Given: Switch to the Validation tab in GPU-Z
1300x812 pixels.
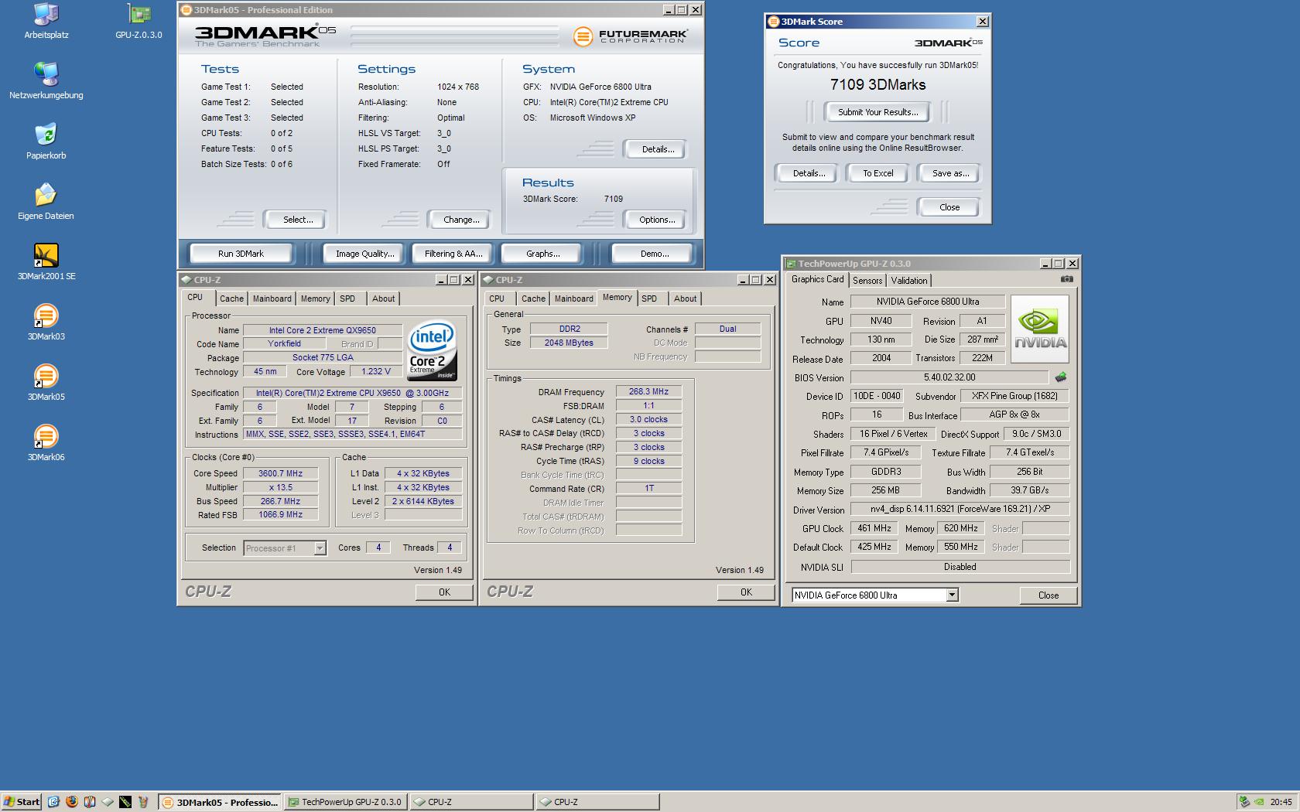Looking at the screenshot, I should [909, 281].
